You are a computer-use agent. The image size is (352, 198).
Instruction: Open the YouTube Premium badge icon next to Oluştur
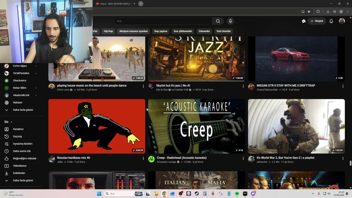(304, 21)
